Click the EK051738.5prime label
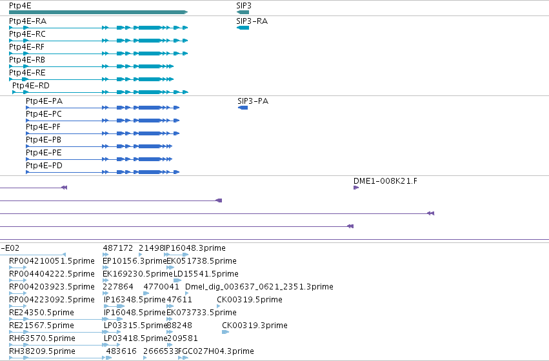The width and height of the screenshot is (549, 361). (x=201, y=261)
